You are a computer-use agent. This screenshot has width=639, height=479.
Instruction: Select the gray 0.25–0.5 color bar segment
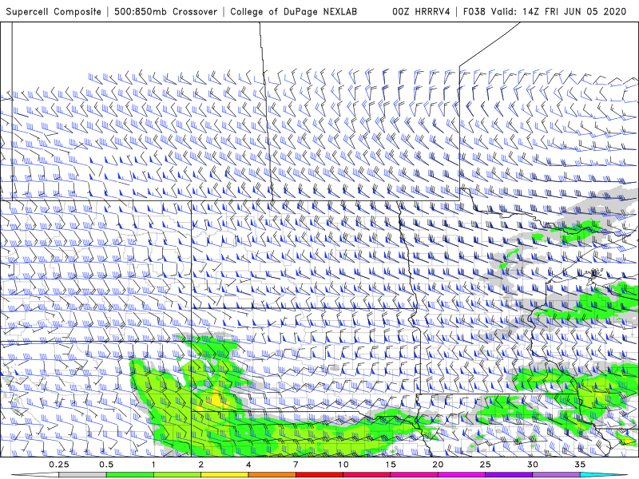coord(82,475)
